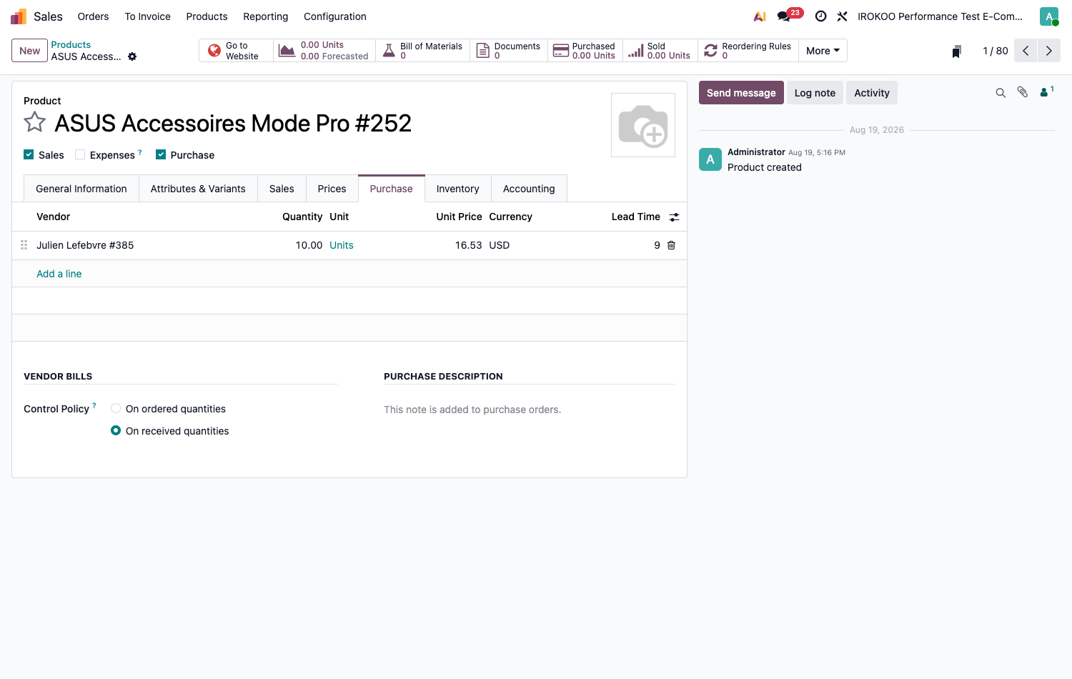Viewport: 1072px width, 679px height.
Task: Open conversations with 23 unread messages
Action: point(790,16)
